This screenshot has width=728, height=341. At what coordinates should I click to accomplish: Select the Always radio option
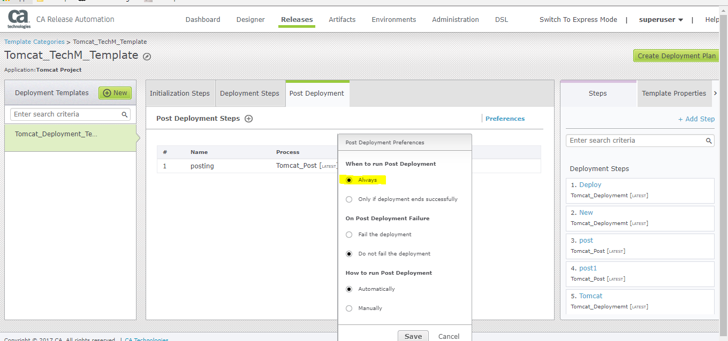point(349,180)
